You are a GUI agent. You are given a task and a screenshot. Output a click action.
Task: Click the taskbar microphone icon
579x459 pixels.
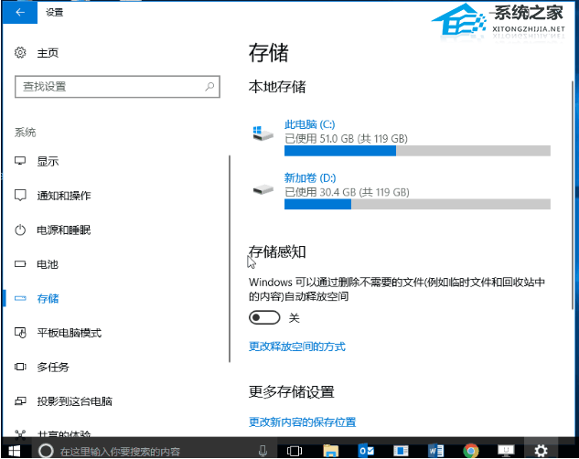click(263, 451)
